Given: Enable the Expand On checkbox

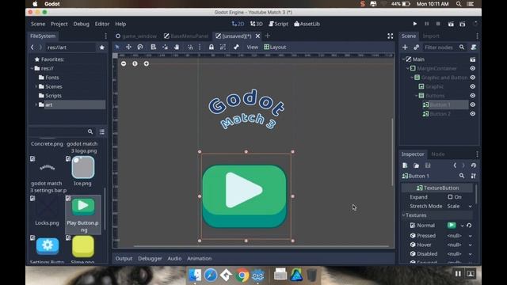Looking at the screenshot, I should (x=450, y=197).
